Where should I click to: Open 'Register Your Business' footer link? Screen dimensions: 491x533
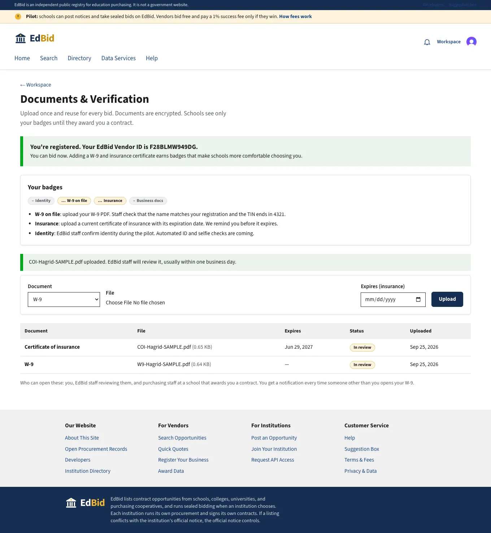coord(183,460)
